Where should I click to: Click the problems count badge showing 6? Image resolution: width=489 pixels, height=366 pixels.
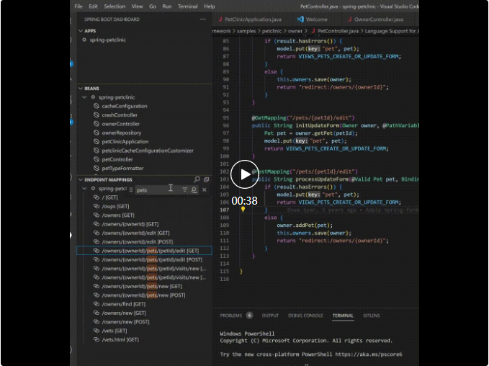coord(249,316)
